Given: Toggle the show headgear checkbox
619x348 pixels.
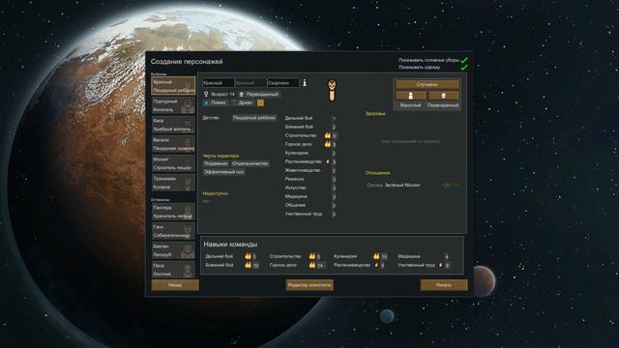Looking at the screenshot, I should pos(464,60).
